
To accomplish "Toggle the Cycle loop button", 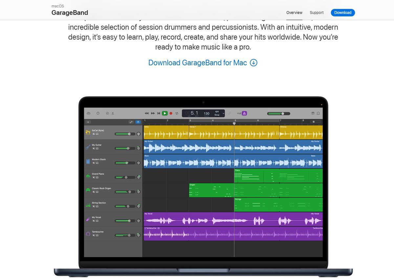I will point(177,113).
